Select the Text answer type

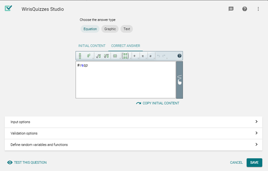[x=127, y=29]
